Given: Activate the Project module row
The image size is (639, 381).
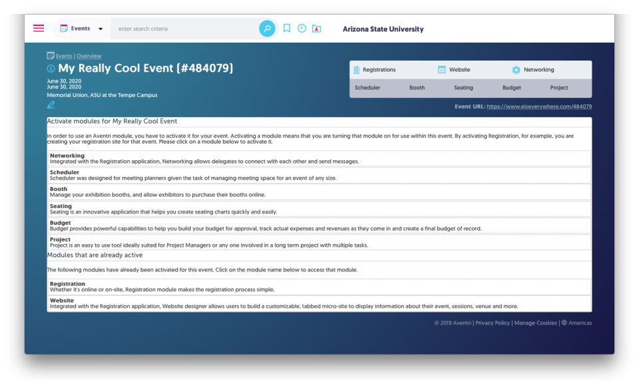Looking at the screenshot, I should (319, 242).
